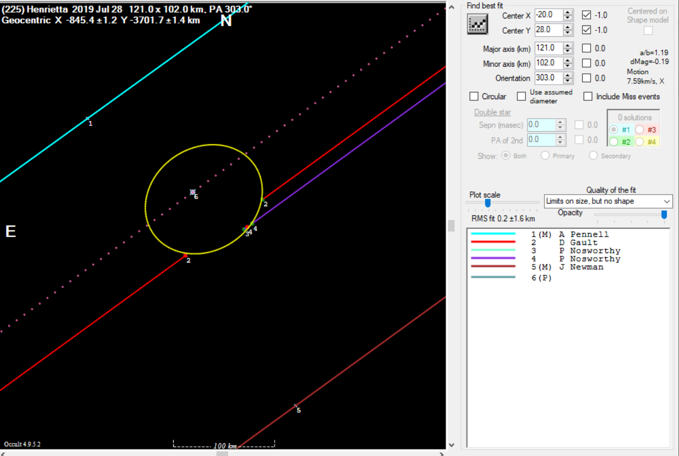
Task: Check Use assumed diameter option
Action: (522, 96)
